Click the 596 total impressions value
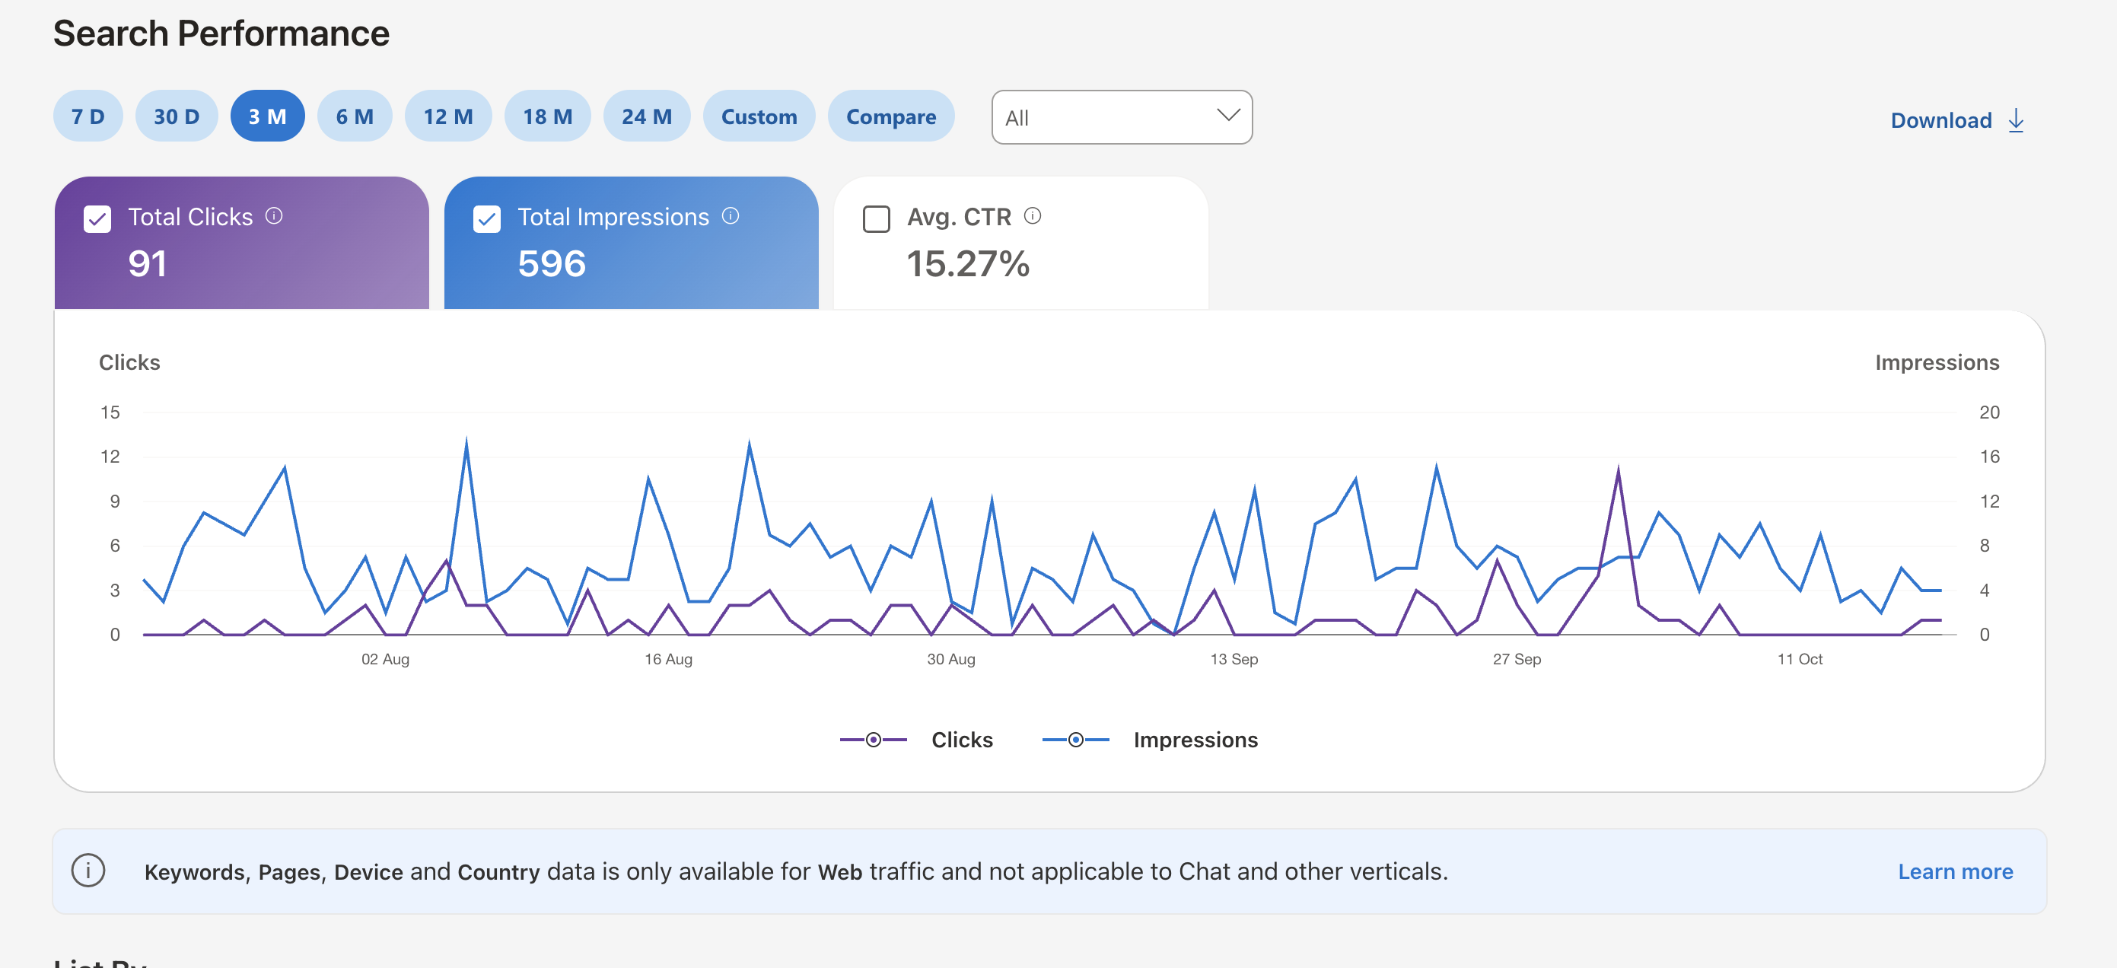The image size is (2117, 968). click(552, 264)
